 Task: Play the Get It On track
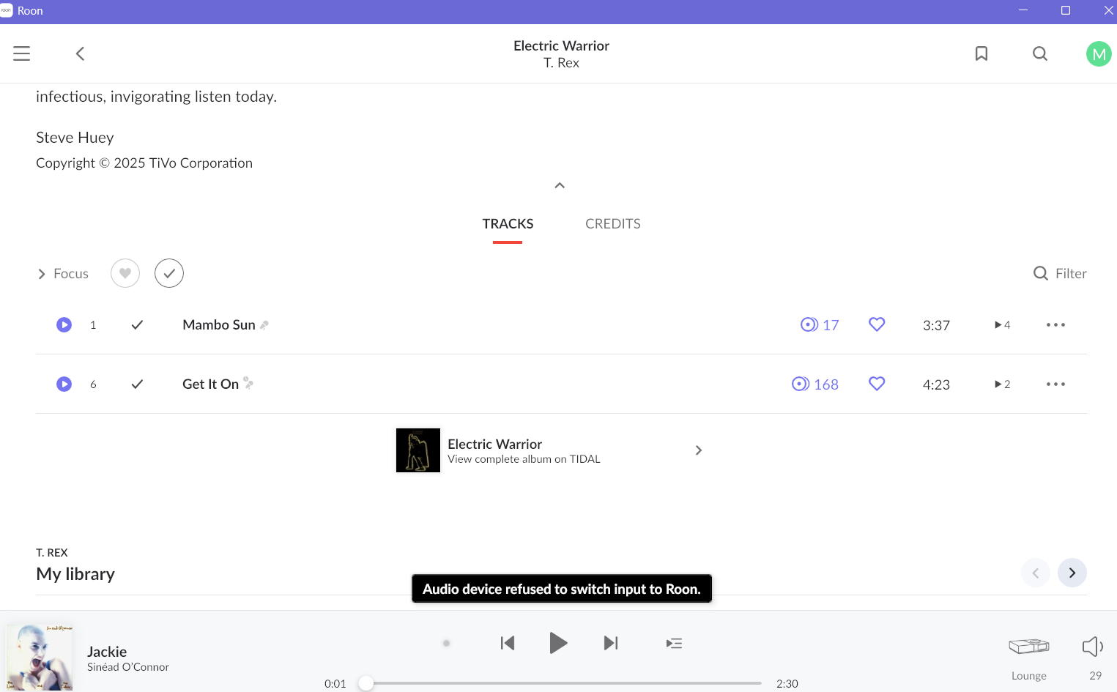click(x=64, y=384)
